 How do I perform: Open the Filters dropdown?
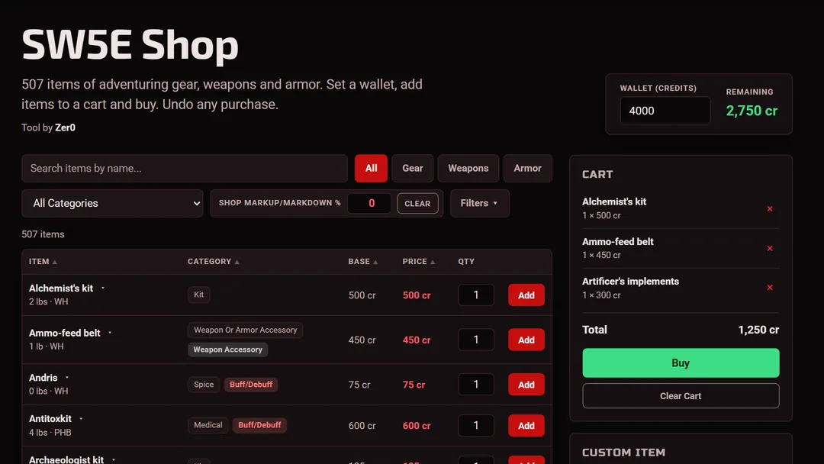pos(479,203)
